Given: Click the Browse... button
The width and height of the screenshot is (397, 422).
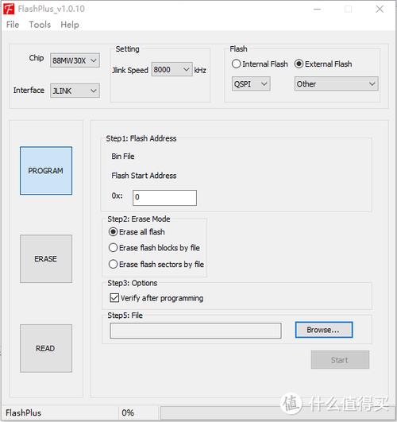Looking at the screenshot, I should tap(324, 330).
